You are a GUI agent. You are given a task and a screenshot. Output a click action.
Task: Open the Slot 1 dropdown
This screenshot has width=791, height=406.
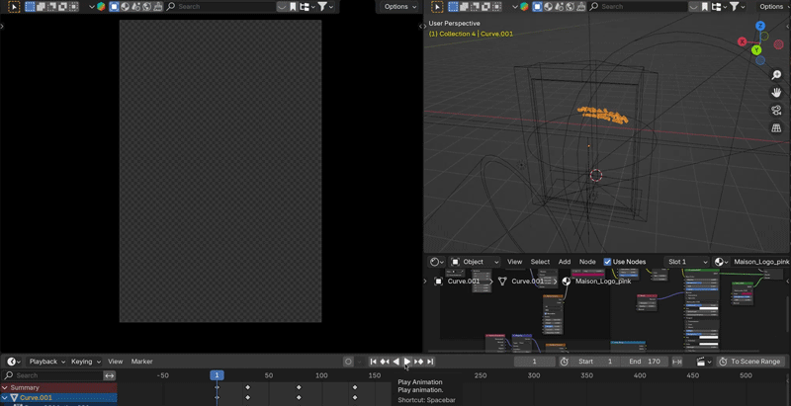pos(686,262)
